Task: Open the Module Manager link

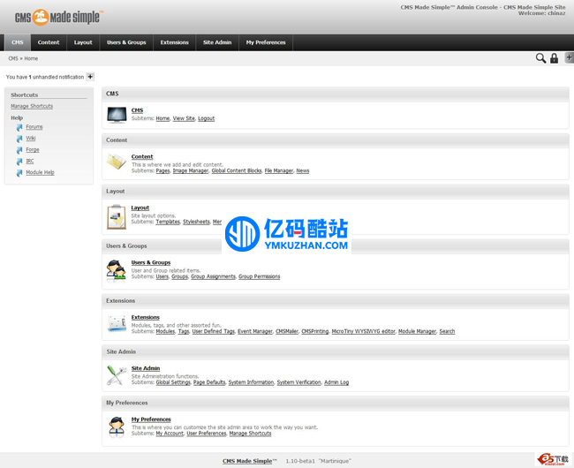Action: [418, 331]
